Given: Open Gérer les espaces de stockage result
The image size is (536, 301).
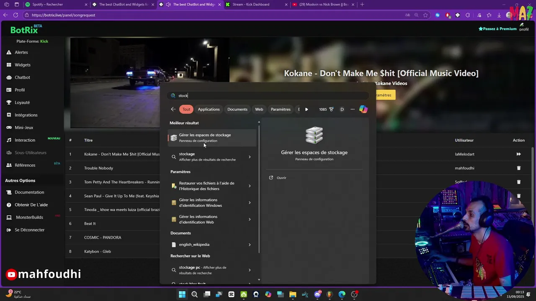Looking at the screenshot, I should (212, 138).
